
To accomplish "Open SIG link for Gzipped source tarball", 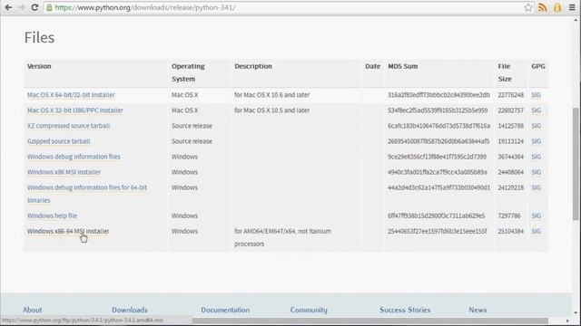I will point(536,141).
